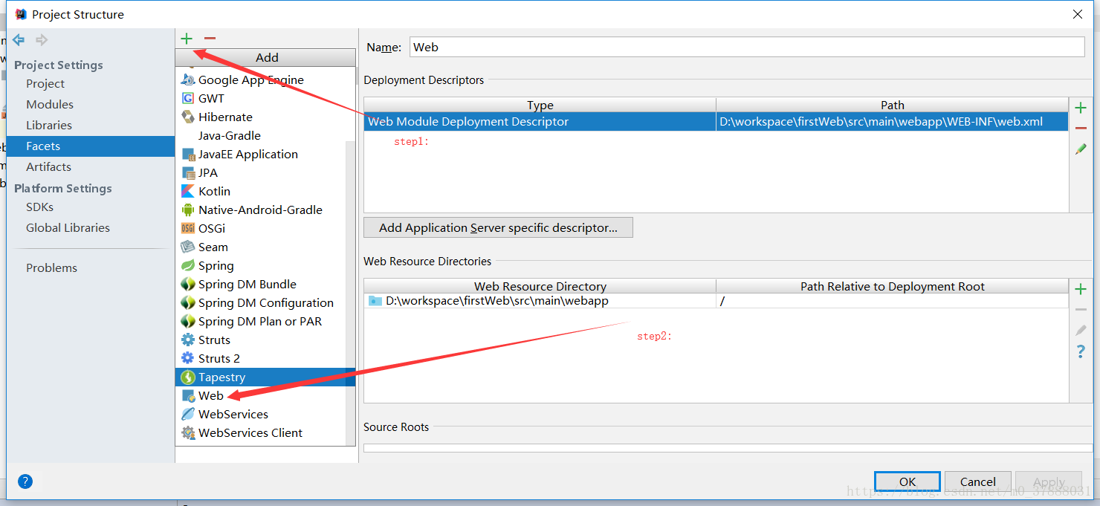Choose Spring DM Plan or PAR

pyautogui.click(x=265, y=321)
